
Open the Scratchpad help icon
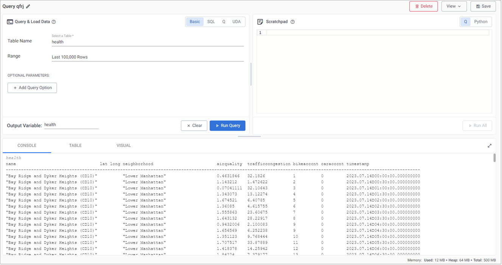click(292, 22)
